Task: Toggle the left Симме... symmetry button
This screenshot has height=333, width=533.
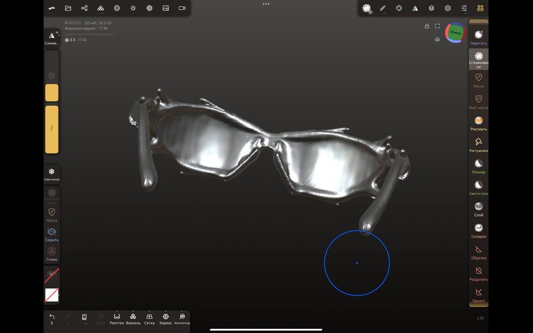Action: pos(52,37)
